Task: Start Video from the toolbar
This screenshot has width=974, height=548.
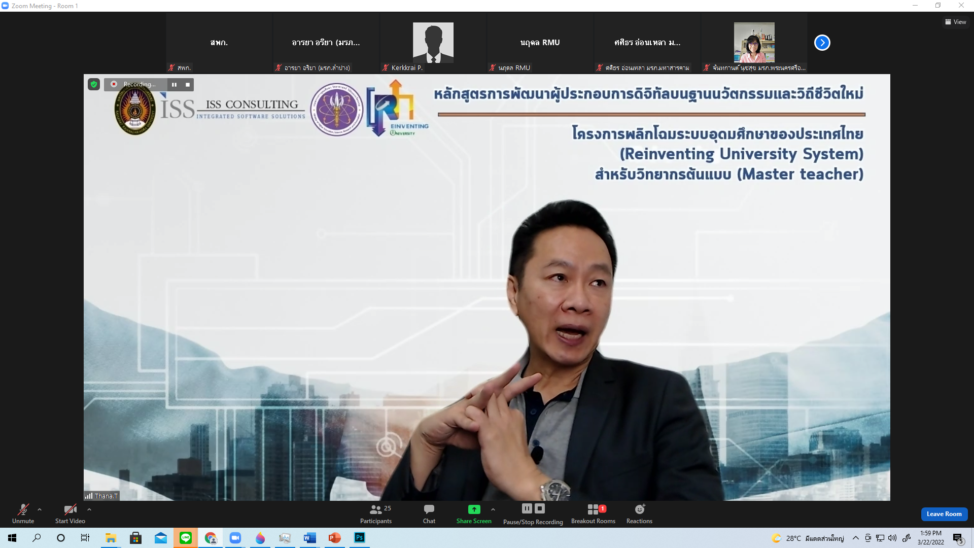Action: coord(70,513)
